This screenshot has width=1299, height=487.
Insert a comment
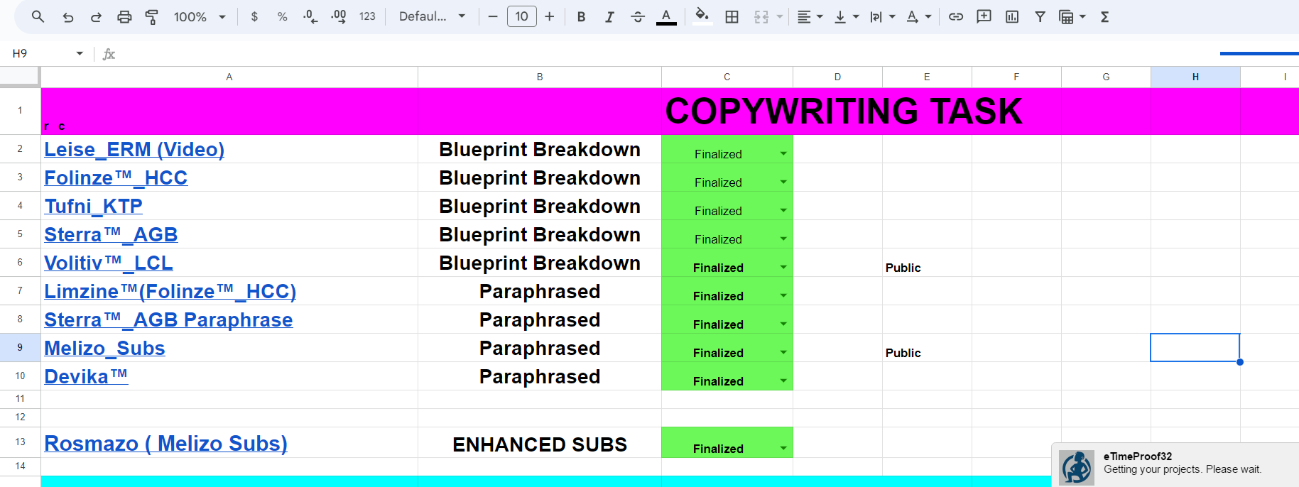pyautogui.click(x=984, y=16)
